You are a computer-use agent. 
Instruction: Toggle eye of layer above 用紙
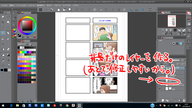pos(160,85)
